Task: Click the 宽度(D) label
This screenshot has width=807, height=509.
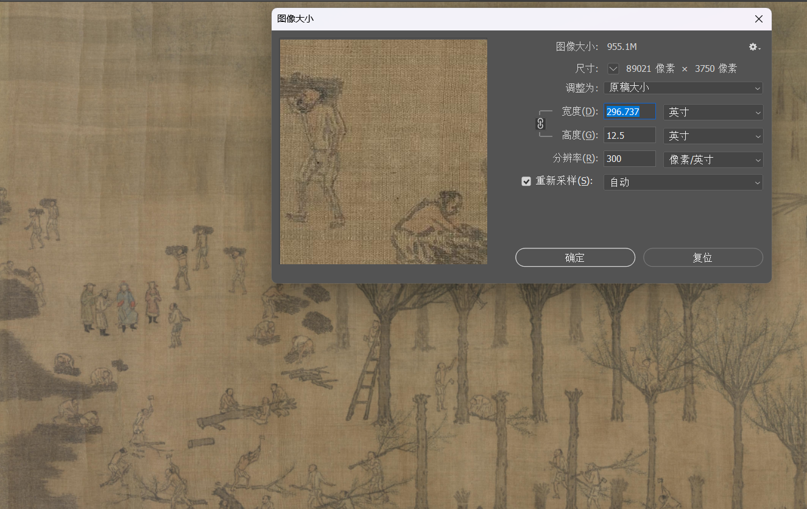Action: pyautogui.click(x=580, y=111)
